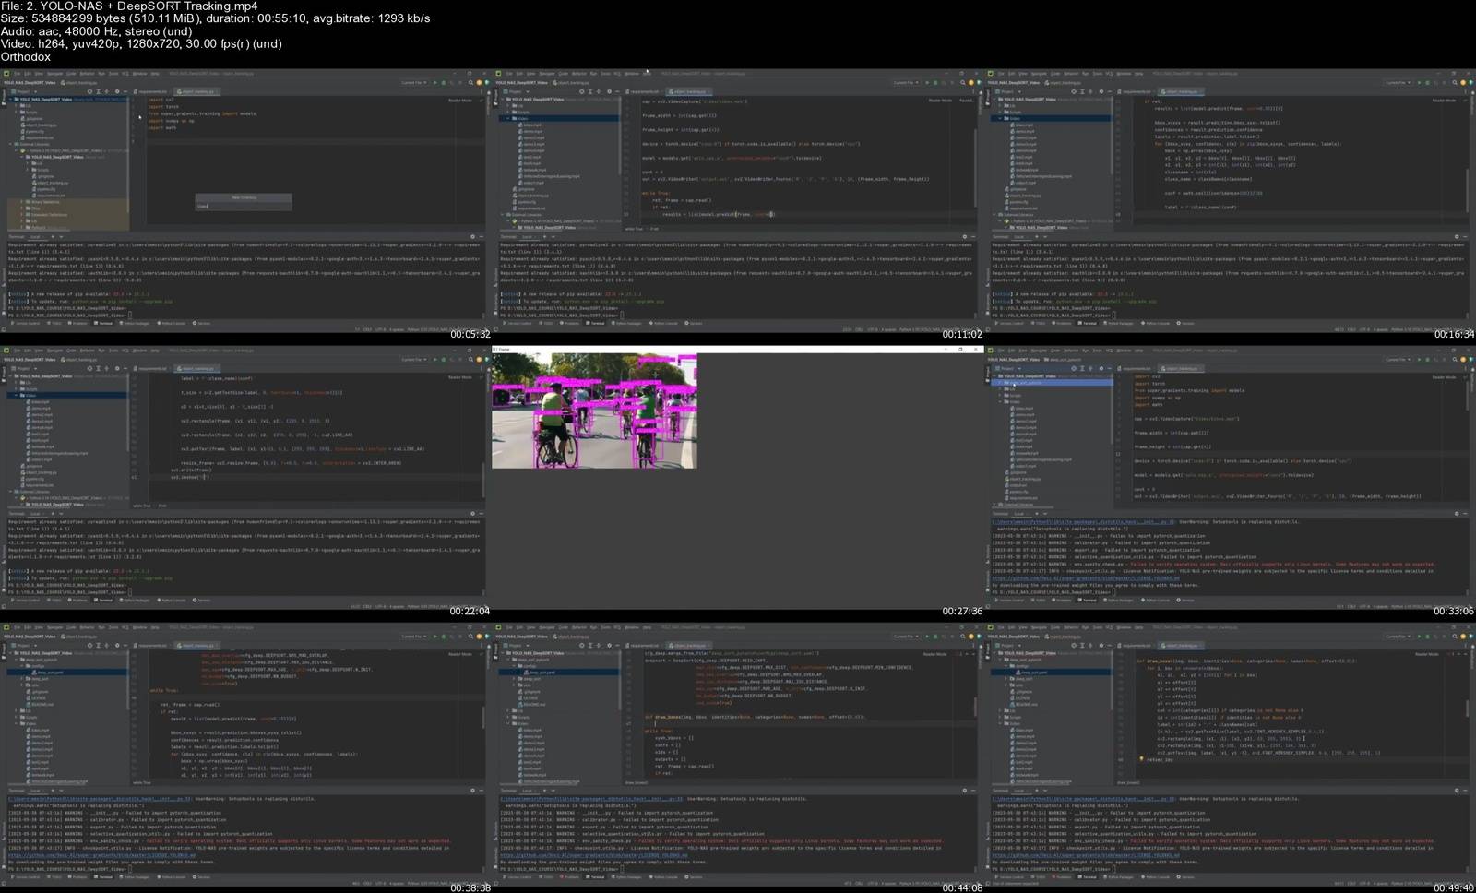Image resolution: width=1476 pixels, height=893 pixels.
Task: Hide the Project panel in the 00:05:32 frame
Action: [x=125, y=91]
